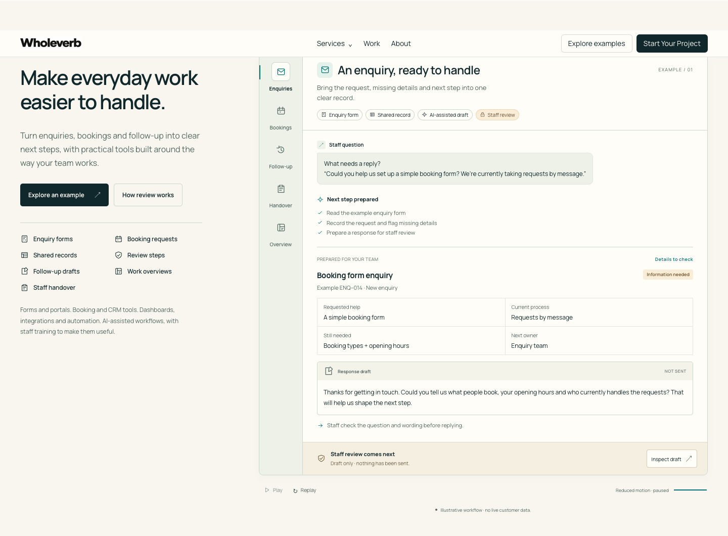The image size is (728, 536).
Task: Select the Shared record tag
Action: click(390, 115)
